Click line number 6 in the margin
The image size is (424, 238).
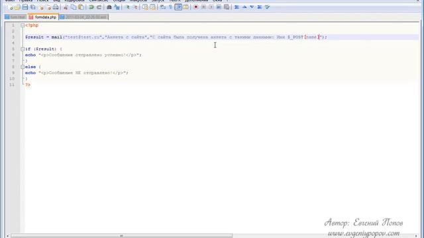(x=13, y=55)
